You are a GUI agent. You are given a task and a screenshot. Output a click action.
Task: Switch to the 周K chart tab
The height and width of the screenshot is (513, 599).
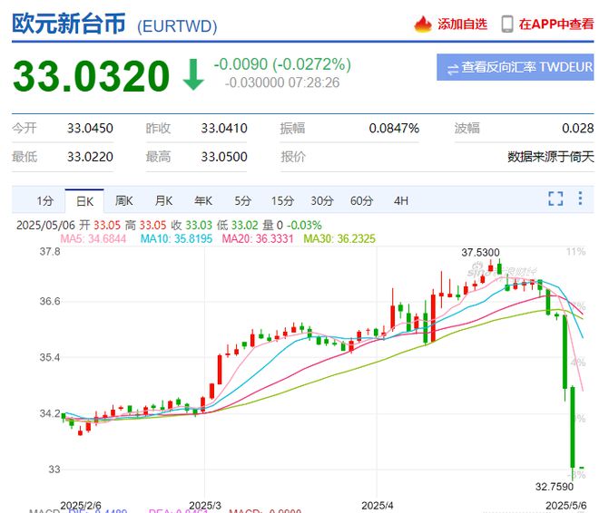click(123, 200)
